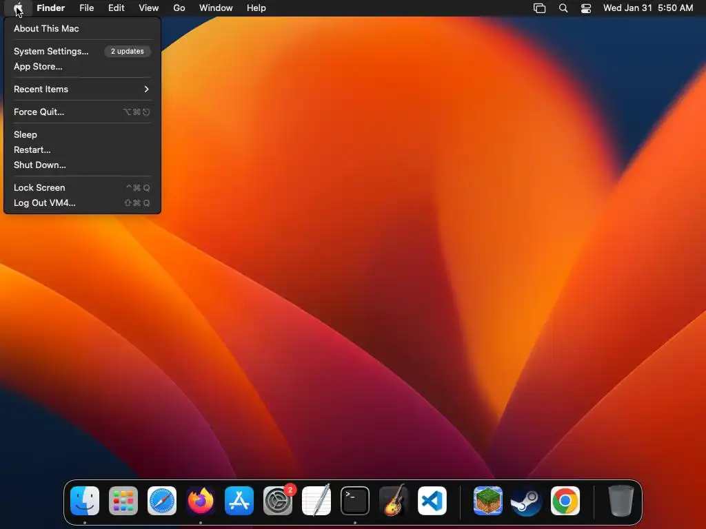Open the View menu
The image size is (706, 529).
[149, 8]
